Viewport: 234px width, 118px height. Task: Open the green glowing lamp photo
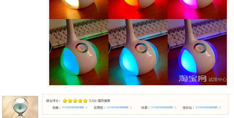tap(79, 52)
